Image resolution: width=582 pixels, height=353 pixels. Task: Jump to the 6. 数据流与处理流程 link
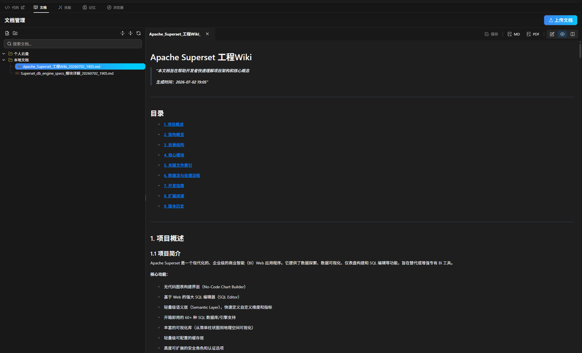tap(182, 175)
